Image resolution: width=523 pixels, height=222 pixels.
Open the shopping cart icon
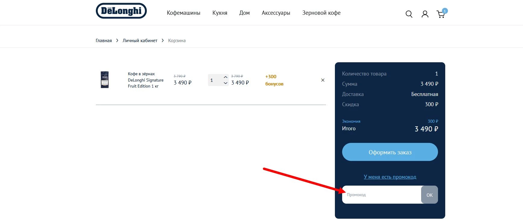pos(440,14)
